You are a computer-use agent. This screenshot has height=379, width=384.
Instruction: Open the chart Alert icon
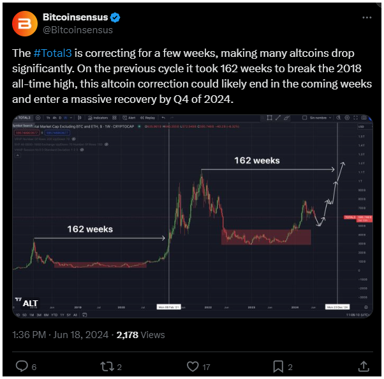click(x=129, y=118)
